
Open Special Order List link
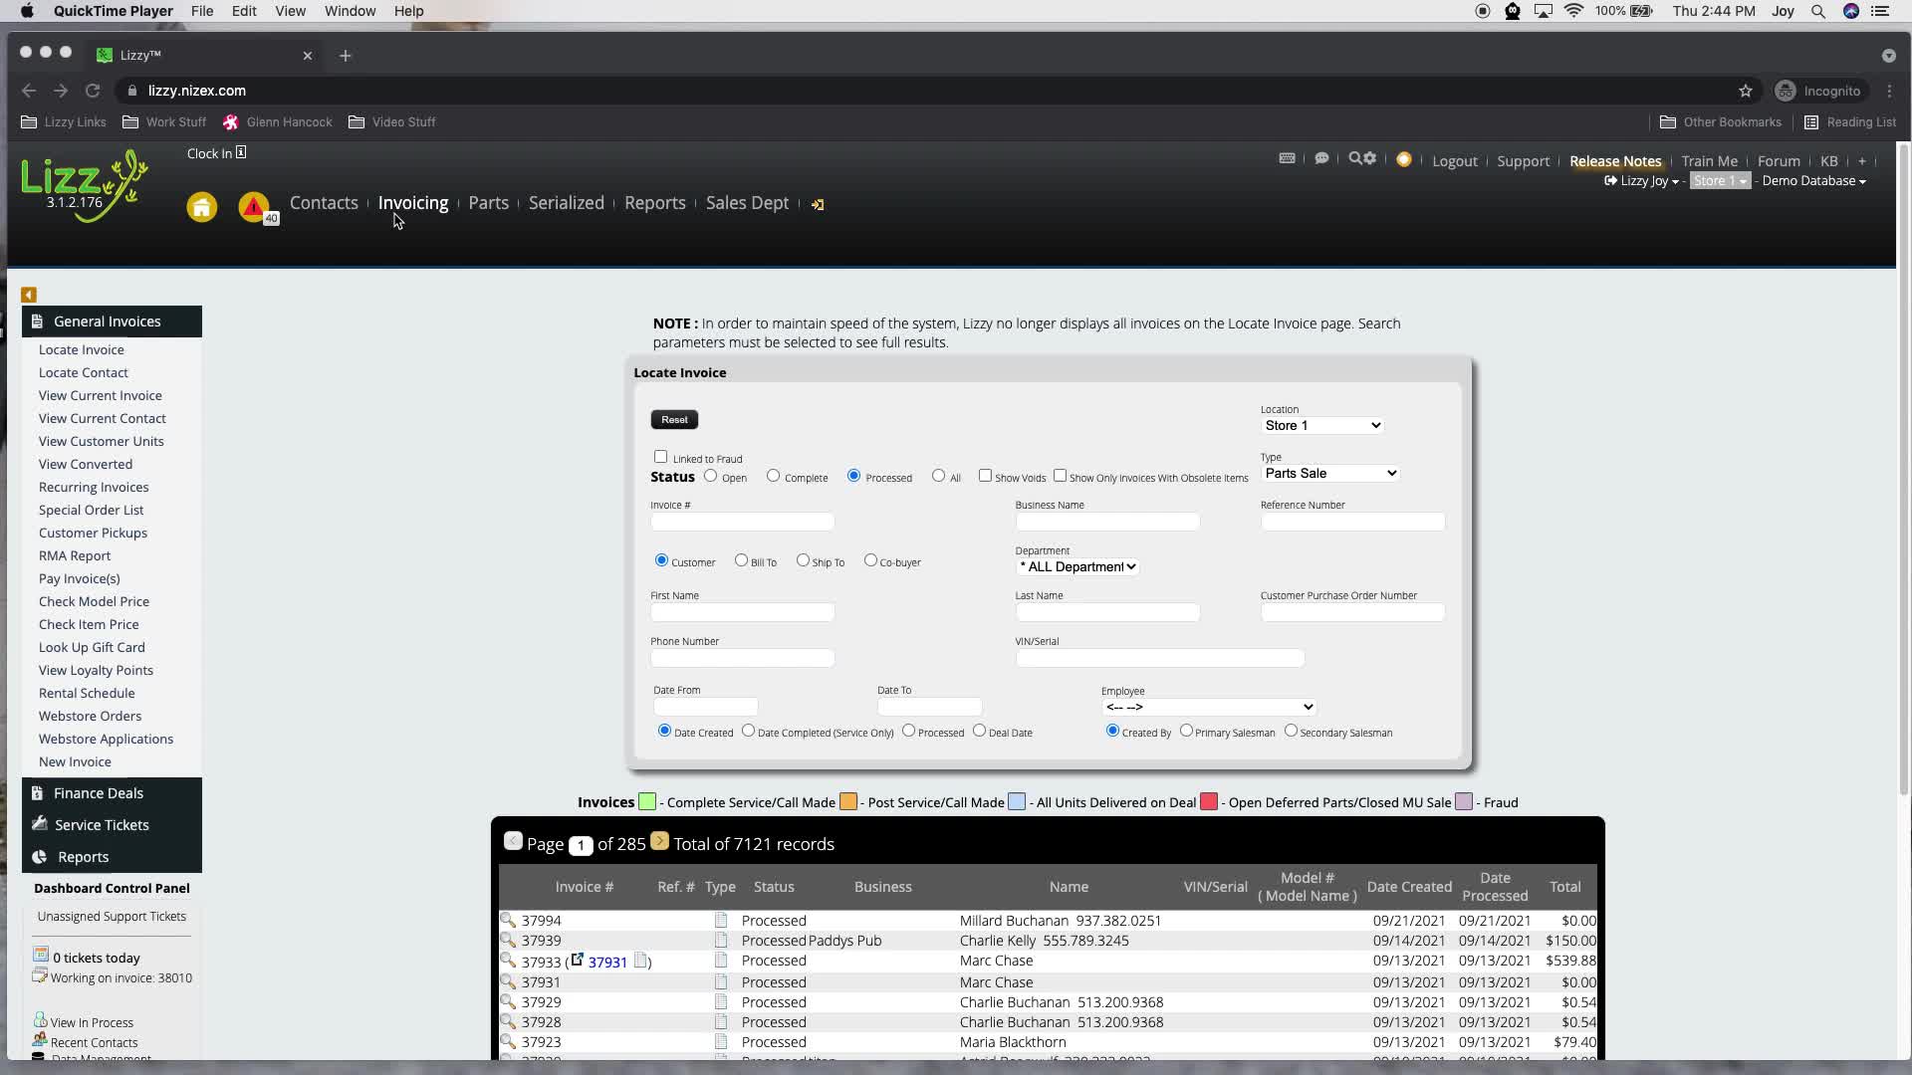click(x=91, y=510)
